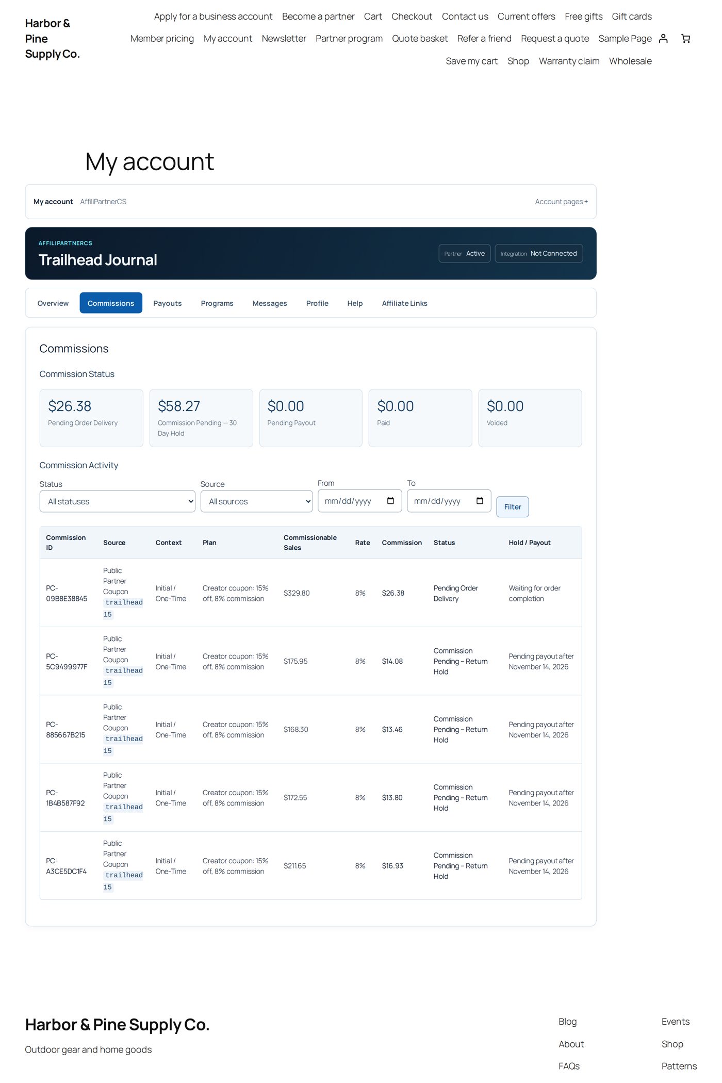
Task: Open the Events footer link
Action: click(676, 1022)
